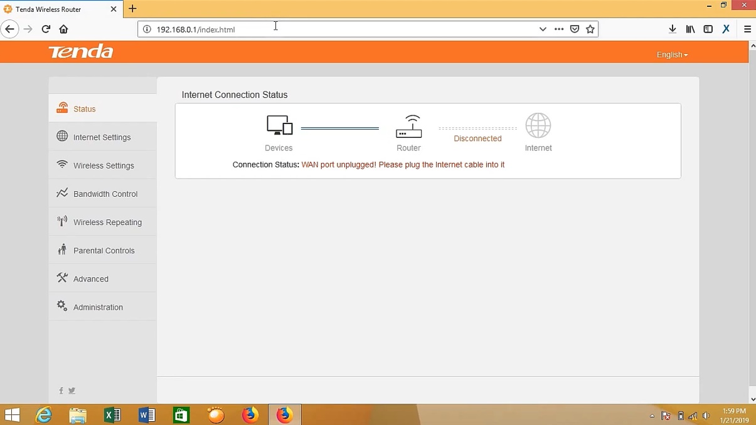Viewport: 756px width, 425px height.
Task: Click the Disconnected status label
Action: pos(477,139)
